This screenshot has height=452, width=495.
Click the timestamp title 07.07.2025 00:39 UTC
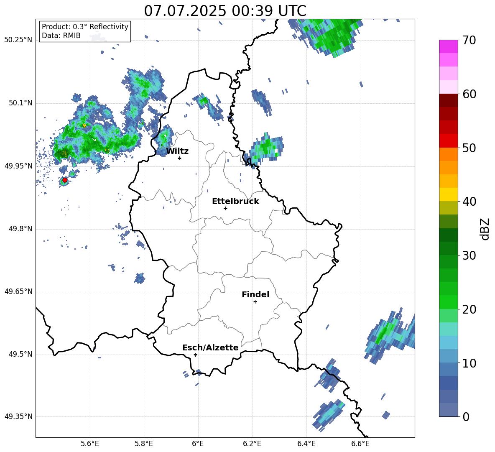coord(225,11)
